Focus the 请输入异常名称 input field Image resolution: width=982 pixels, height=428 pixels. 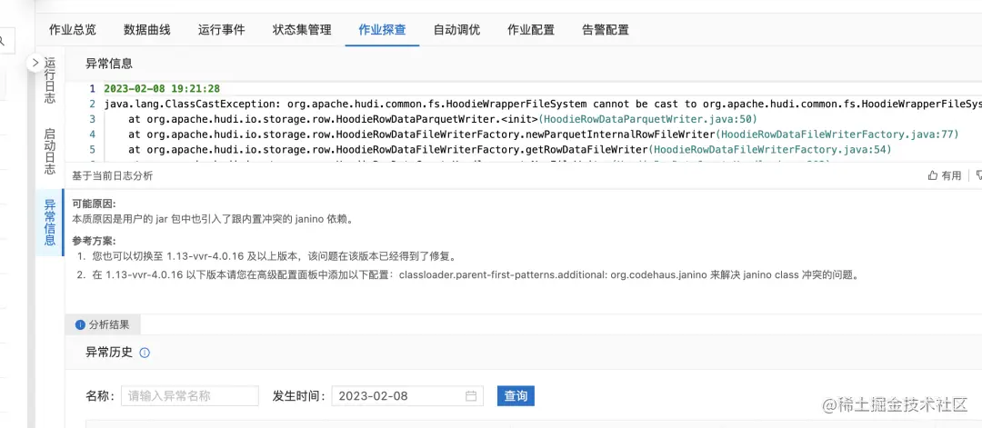190,396
